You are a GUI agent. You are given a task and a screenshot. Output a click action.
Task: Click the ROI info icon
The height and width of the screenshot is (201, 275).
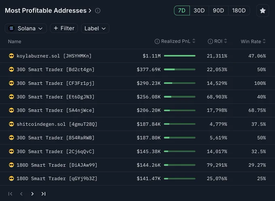(210, 41)
